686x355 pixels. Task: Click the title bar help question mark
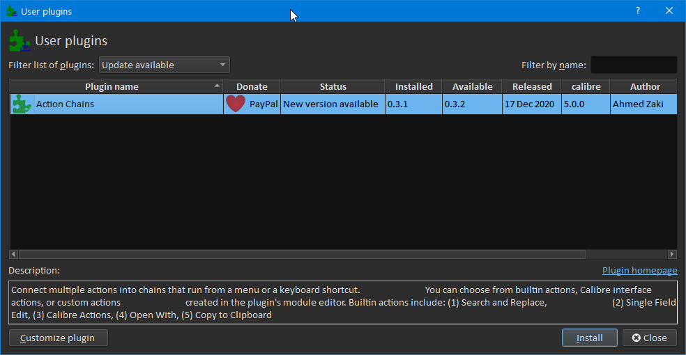tap(638, 11)
